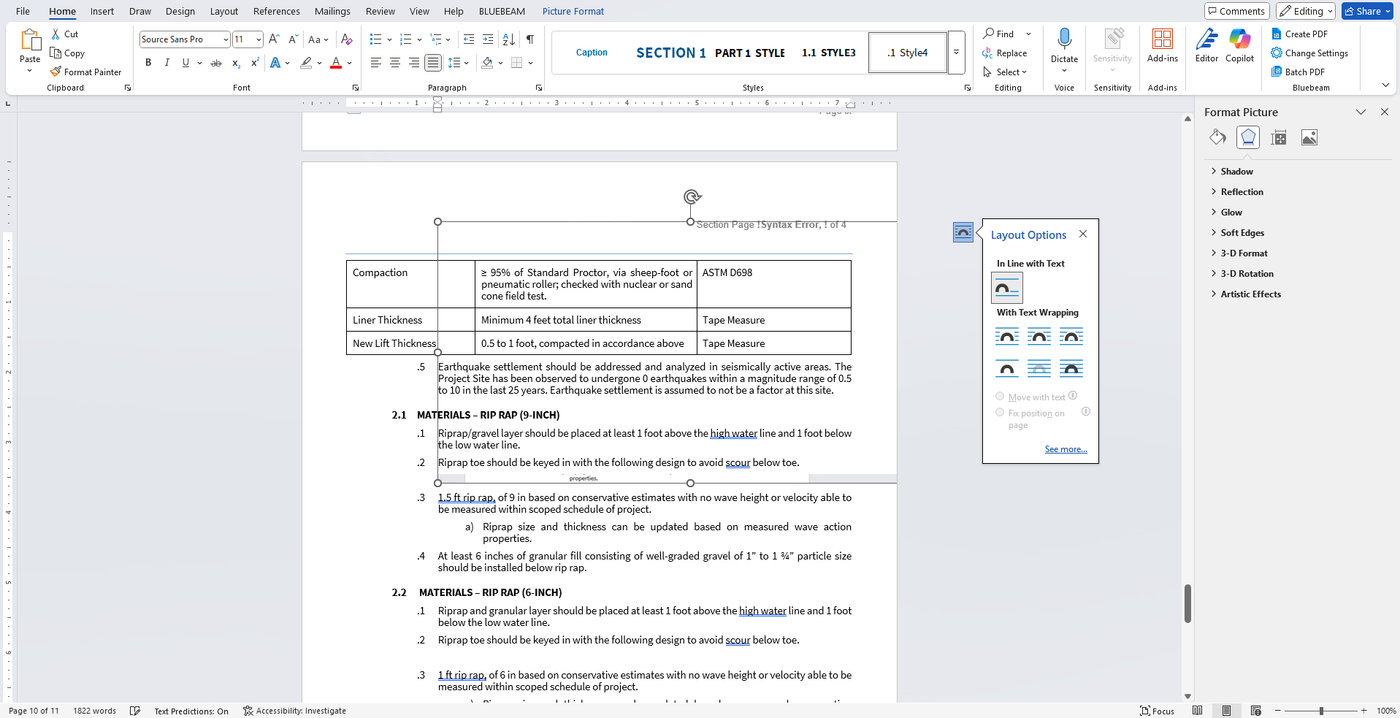Center align the text
This screenshot has width=1400, height=718.
(x=395, y=63)
